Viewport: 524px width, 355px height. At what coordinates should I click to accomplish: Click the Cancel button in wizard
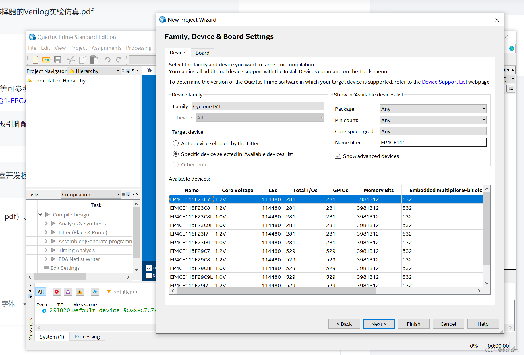[x=448, y=324]
